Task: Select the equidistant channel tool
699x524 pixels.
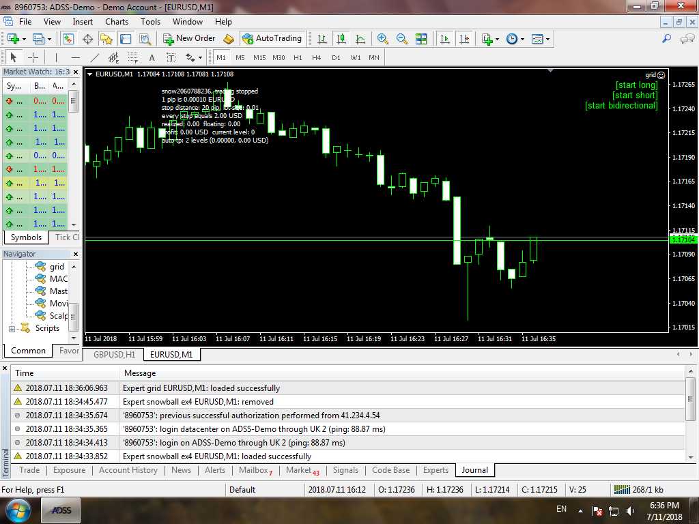Action: (x=114, y=57)
